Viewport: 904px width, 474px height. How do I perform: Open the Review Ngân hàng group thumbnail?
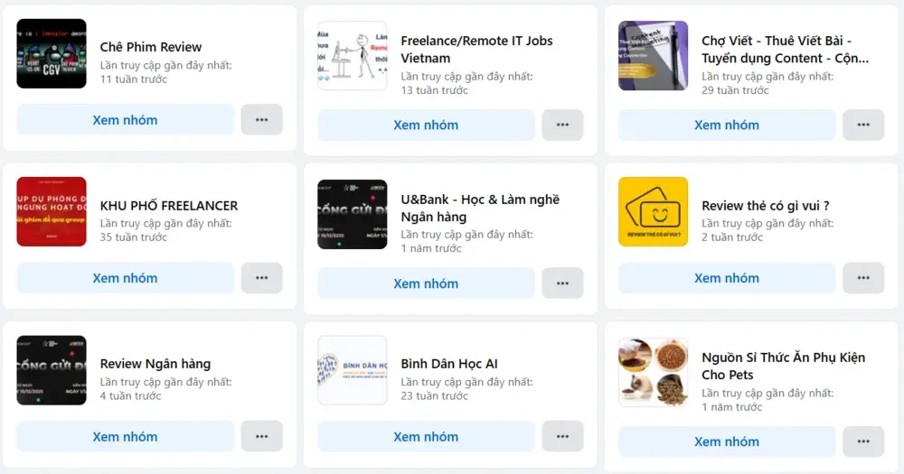(52, 370)
